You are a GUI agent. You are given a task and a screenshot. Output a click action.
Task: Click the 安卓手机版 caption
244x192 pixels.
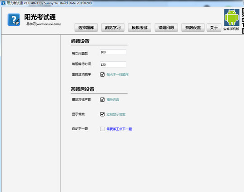[x=231, y=29]
